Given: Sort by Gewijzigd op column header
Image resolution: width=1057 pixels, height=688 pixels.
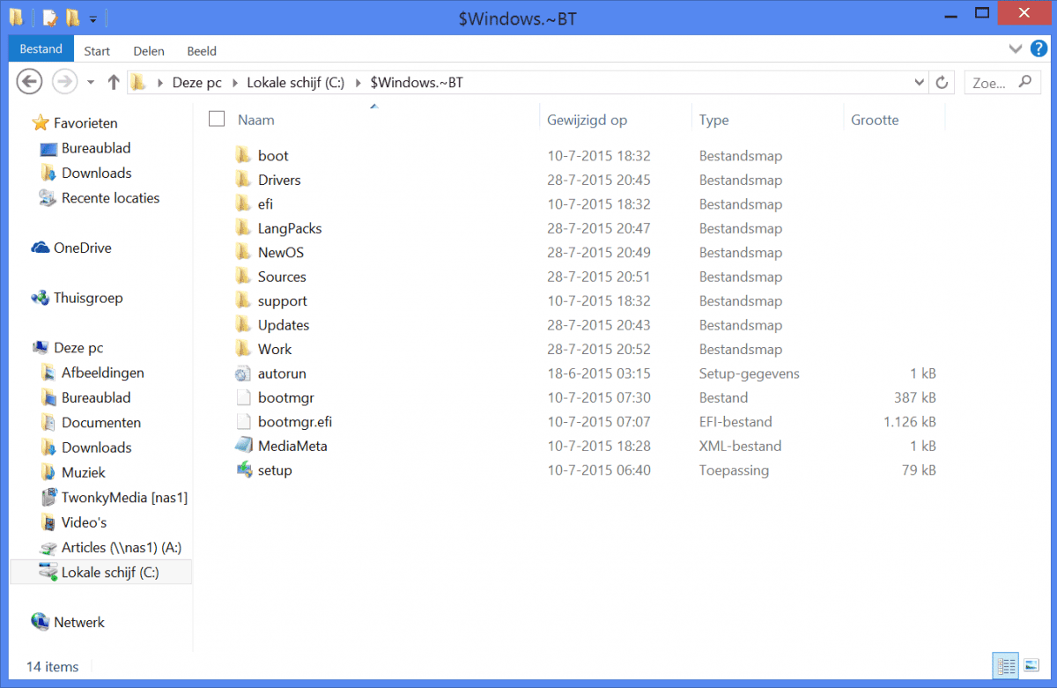Looking at the screenshot, I should [x=587, y=120].
